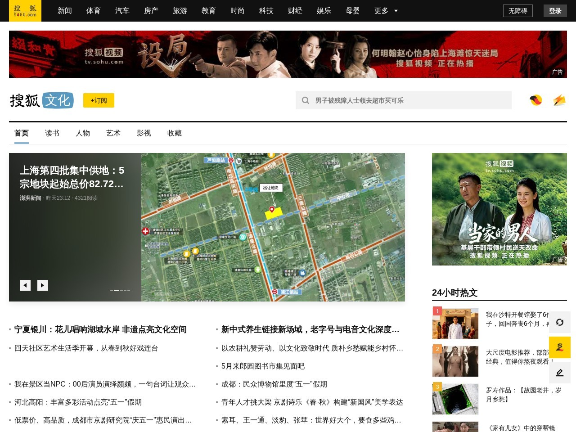
Task: Click the 搜狐文化 channel logo
Action: tap(41, 100)
